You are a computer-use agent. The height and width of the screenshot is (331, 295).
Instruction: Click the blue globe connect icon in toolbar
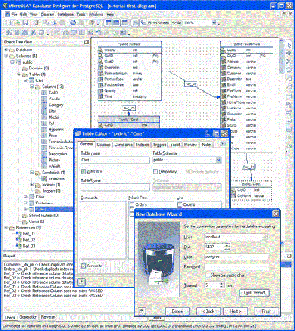tap(73, 23)
